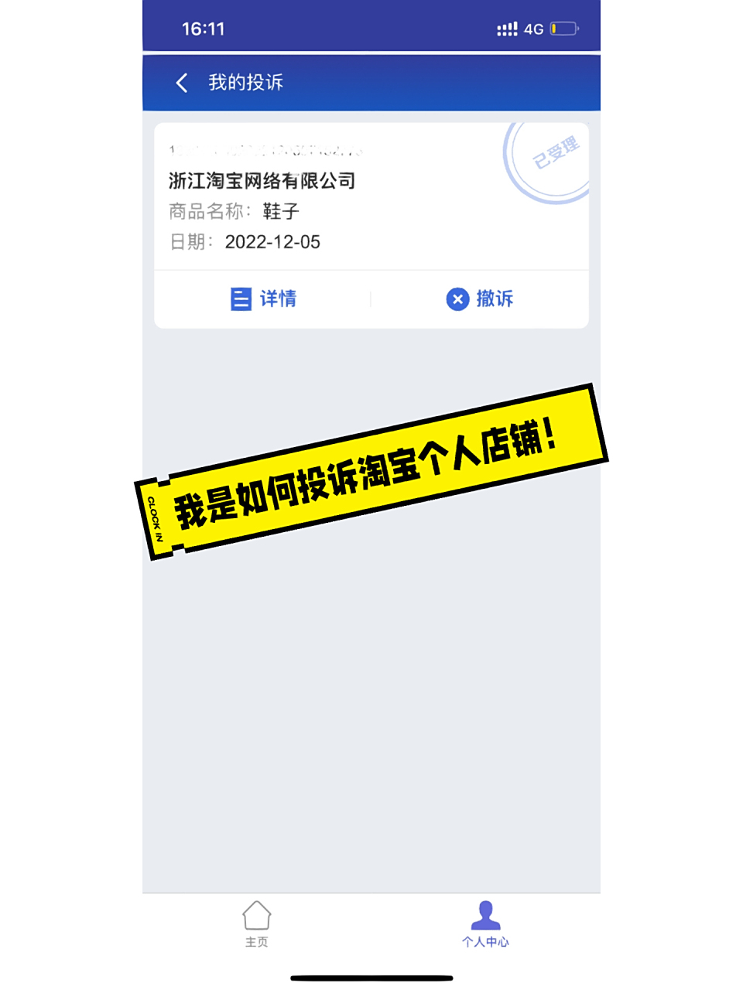Tap the signal strength bars icon

(507, 29)
